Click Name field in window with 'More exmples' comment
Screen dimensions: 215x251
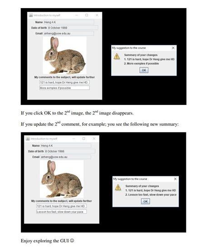pyautogui.click(x=69, y=22)
